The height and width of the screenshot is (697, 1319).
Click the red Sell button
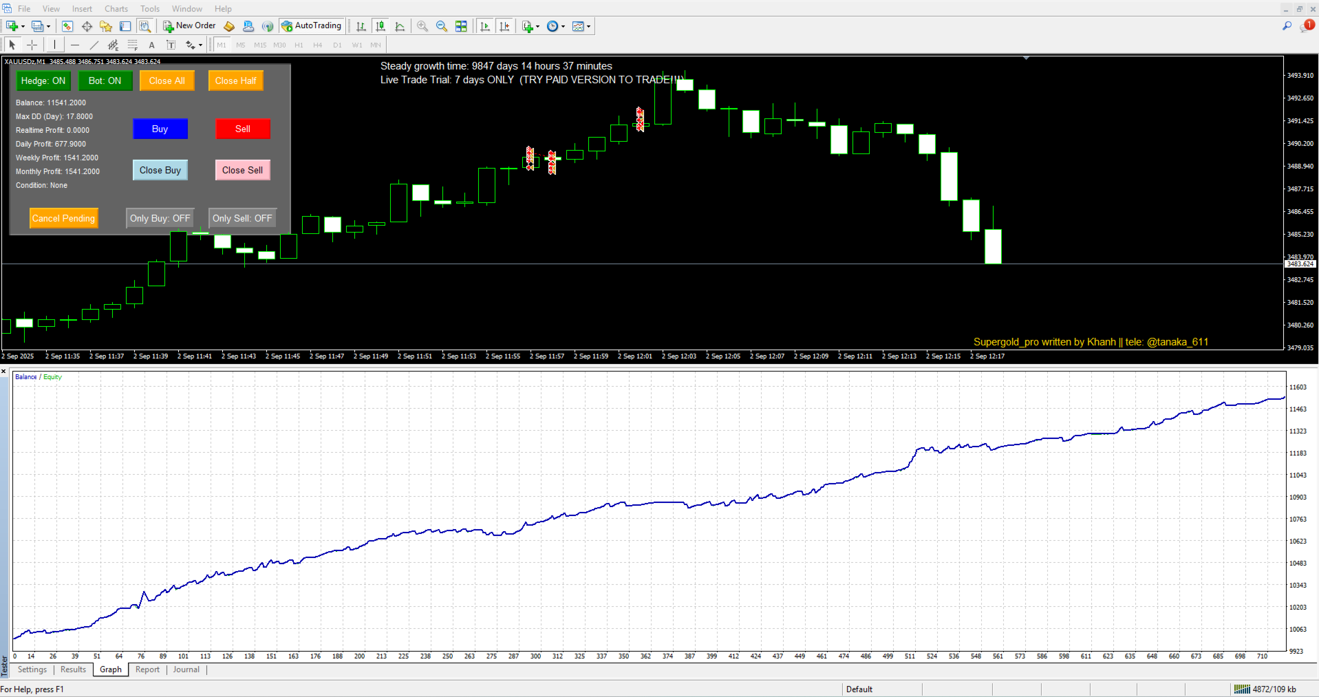click(x=242, y=129)
